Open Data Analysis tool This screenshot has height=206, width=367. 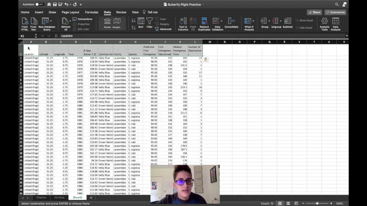pyautogui.click(x=335, y=24)
